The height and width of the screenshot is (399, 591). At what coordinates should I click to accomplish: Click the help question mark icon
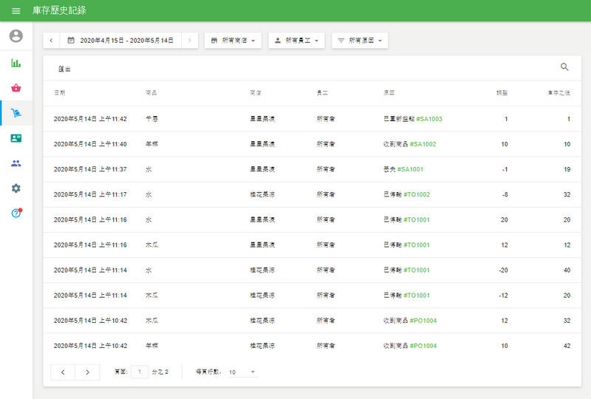point(16,214)
